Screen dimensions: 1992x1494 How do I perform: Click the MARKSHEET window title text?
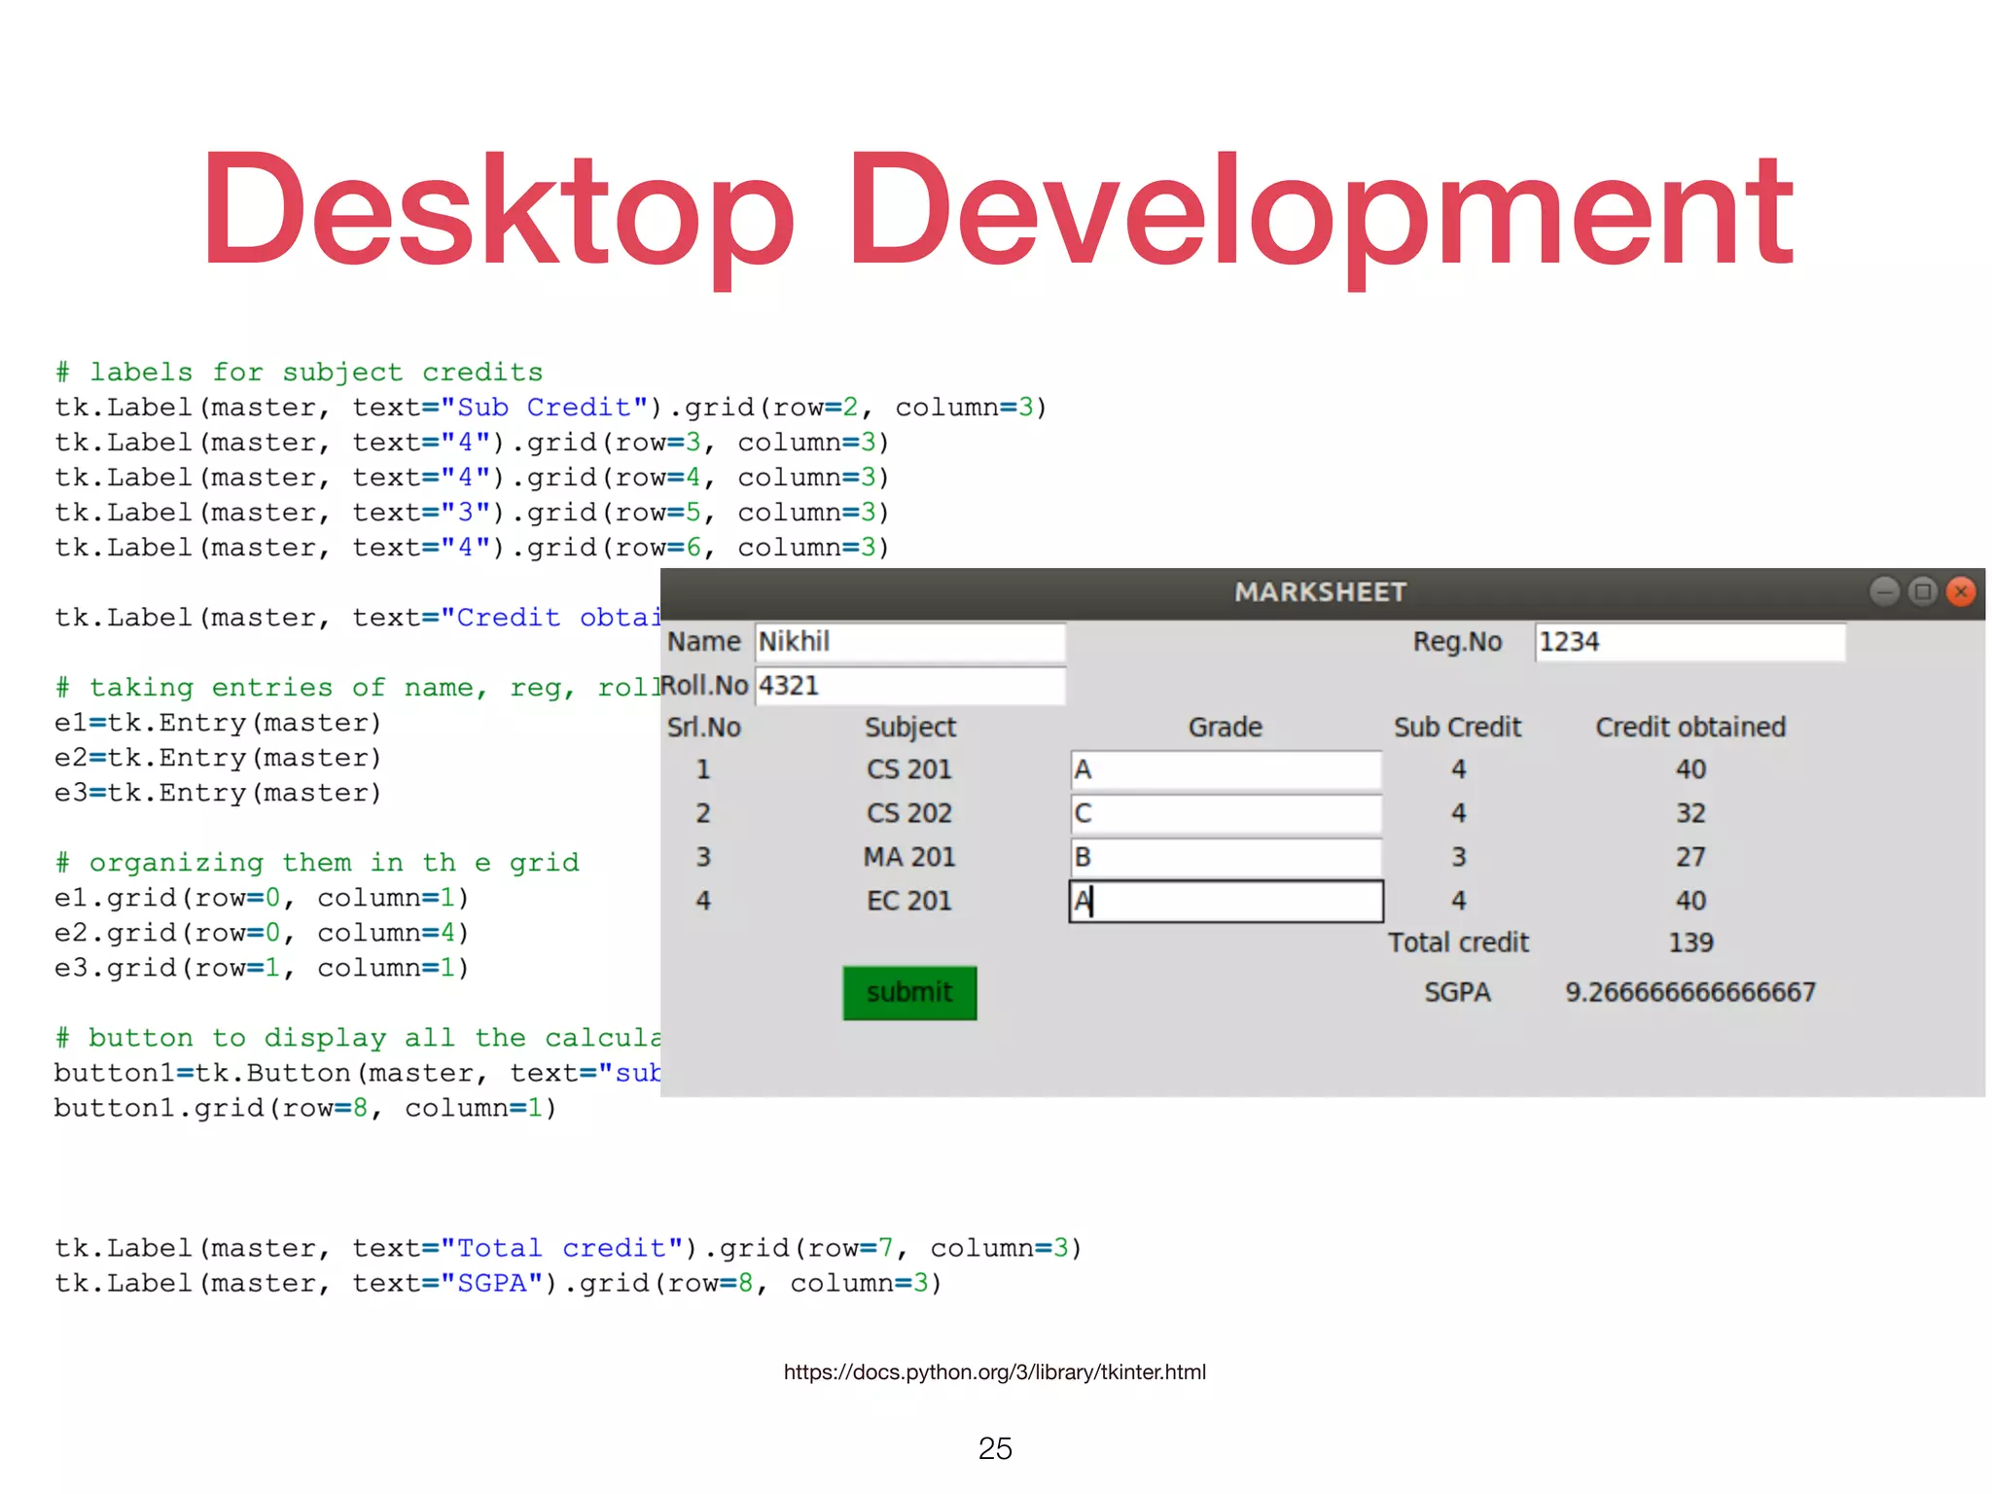(x=1321, y=591)
